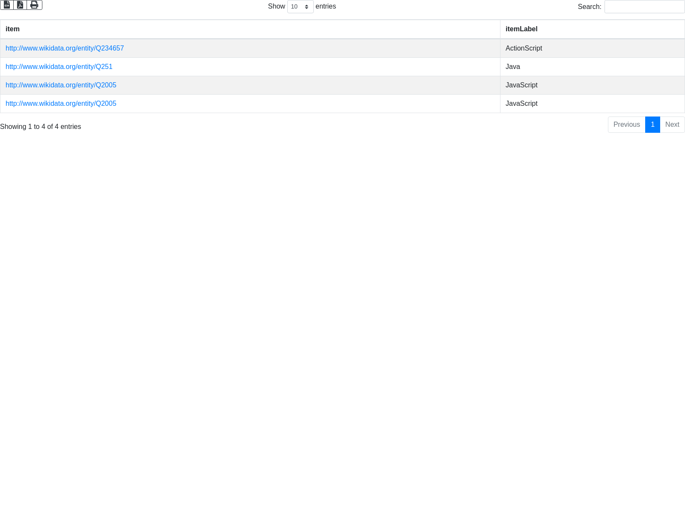This screenshot has height=514, width=685.
Task: Sort by the item column header
Action: tap(12, 29)
